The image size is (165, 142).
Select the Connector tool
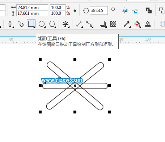[89, 24]
